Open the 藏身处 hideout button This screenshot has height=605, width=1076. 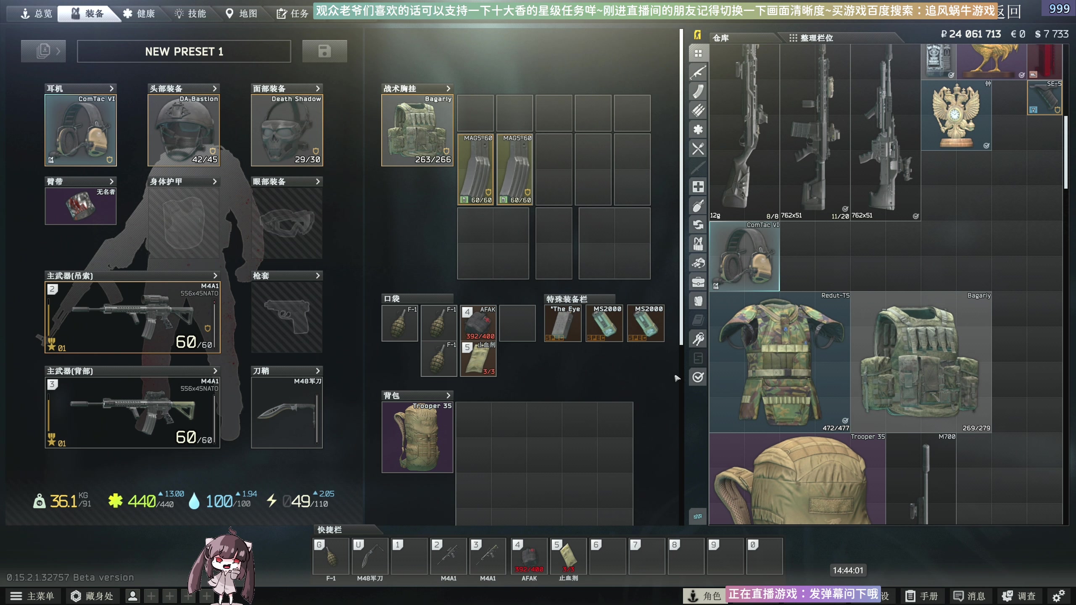coord(92,596)
